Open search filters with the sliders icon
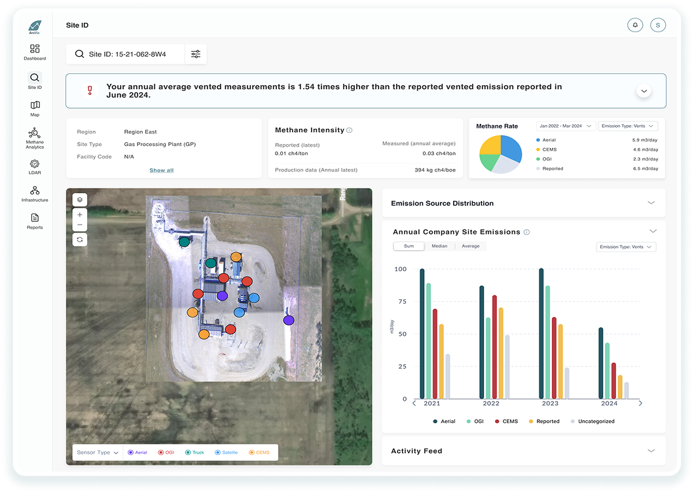The image size is (694, 493). (x=196, y=54)
